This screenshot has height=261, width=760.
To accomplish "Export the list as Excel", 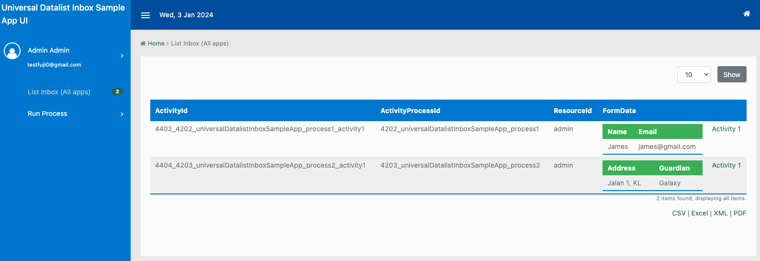I will click(699, 213).
